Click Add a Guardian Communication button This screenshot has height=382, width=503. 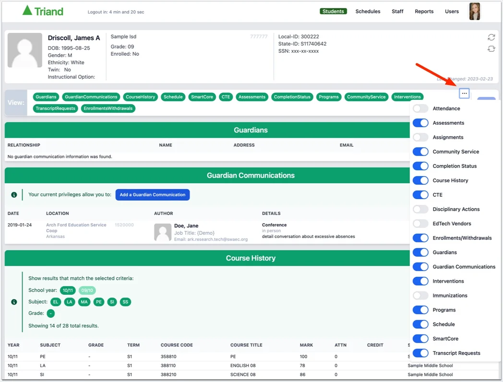pos(152,195)
